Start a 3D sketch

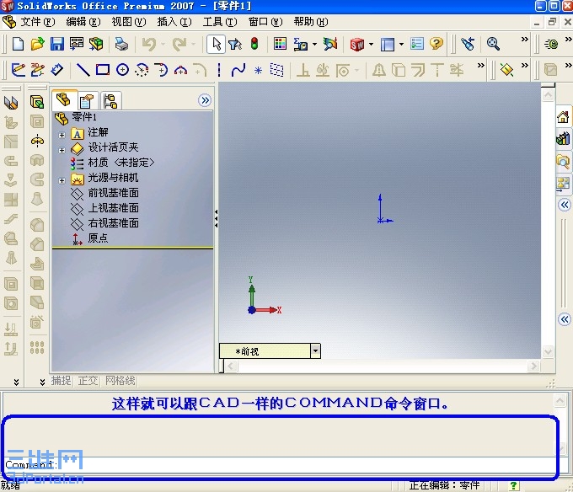point(37,69)
